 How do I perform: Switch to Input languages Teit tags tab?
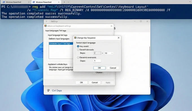click(56, 31)
